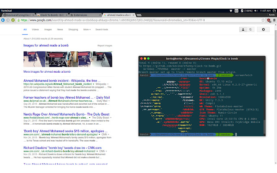277x173 pixels.
Task: Open a new tab with the button
Action: click(139, 15)
